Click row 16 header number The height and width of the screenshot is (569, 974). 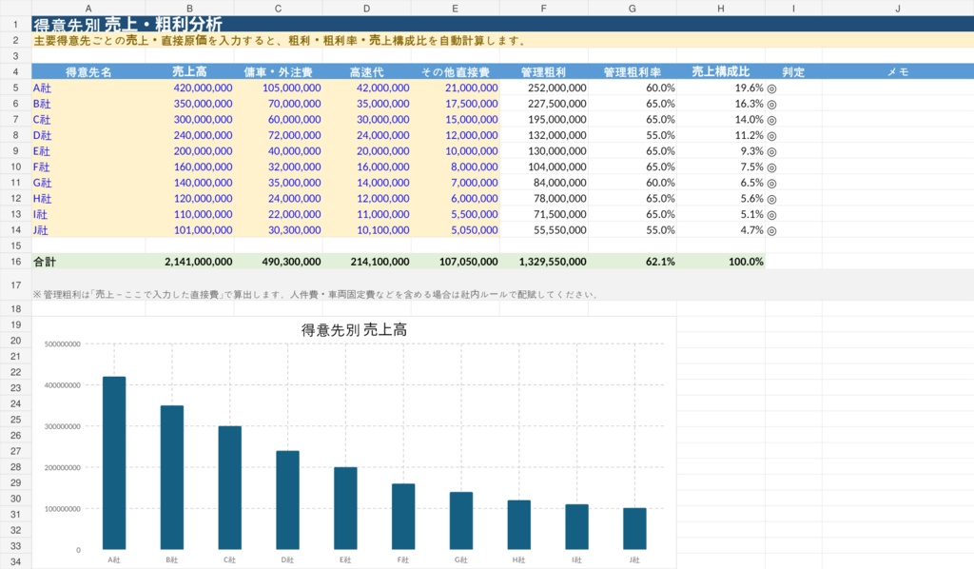coord(15,262)
